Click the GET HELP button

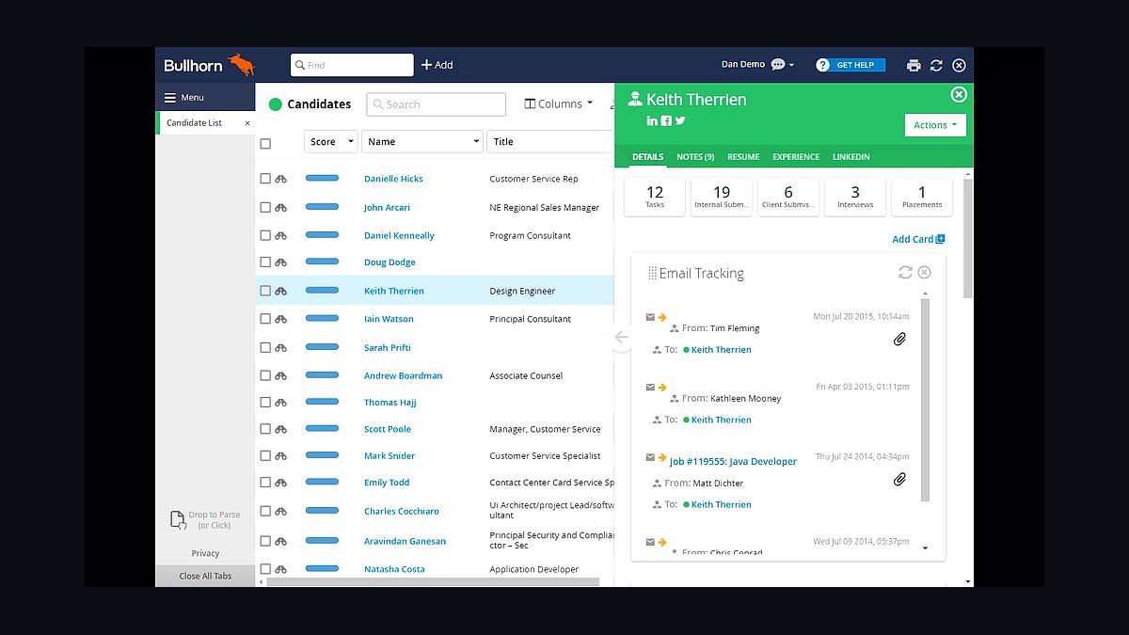coord(851,65)
